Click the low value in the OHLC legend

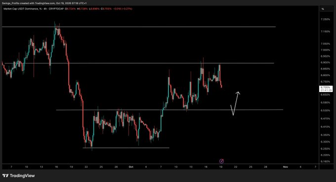point(94,9)
